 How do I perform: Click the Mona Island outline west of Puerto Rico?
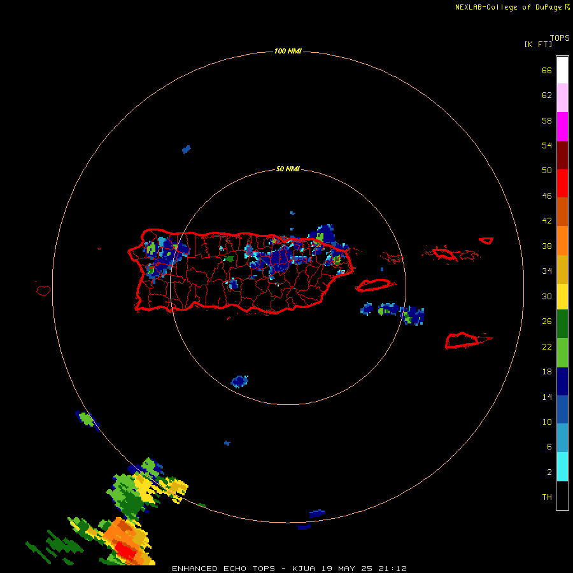[x=43, y=290]
